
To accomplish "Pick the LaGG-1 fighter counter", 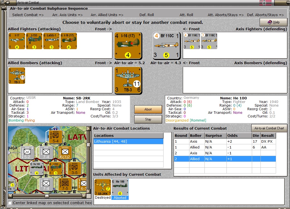I will tap(51, 41).
